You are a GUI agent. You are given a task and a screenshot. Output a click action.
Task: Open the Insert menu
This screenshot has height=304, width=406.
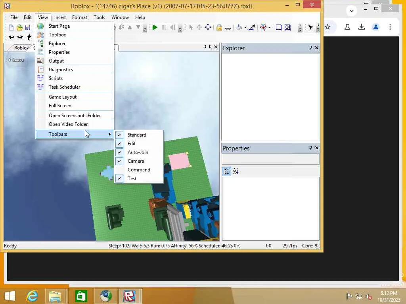60,17
